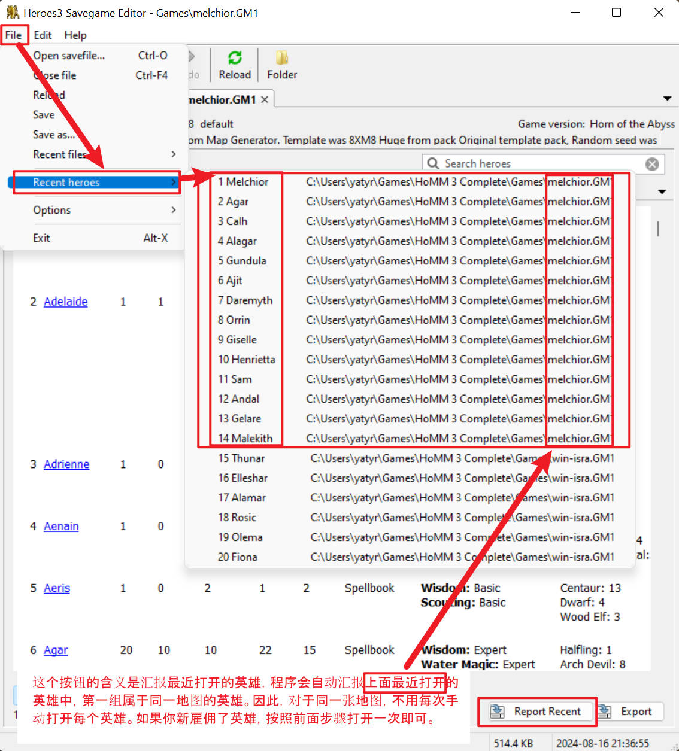
Task: Select recent hero 13 Gelare
Action: click(x=410, y=419)
